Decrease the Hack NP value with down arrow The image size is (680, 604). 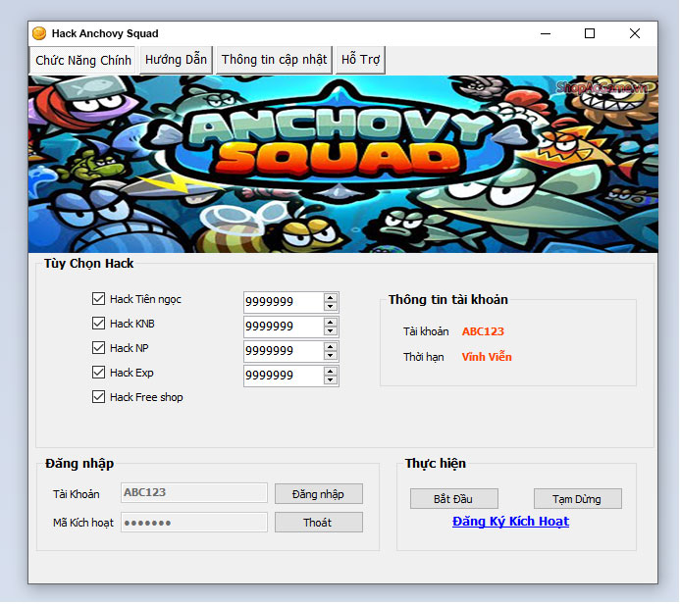[x=331, y=355]
